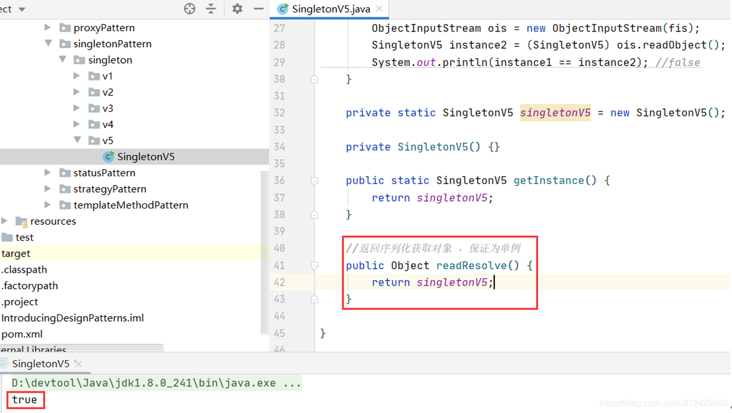This screenshot has height=413, width=732.
Task: Click the SingletonV5 class icon in tree
Action: [x=108, y=157]
